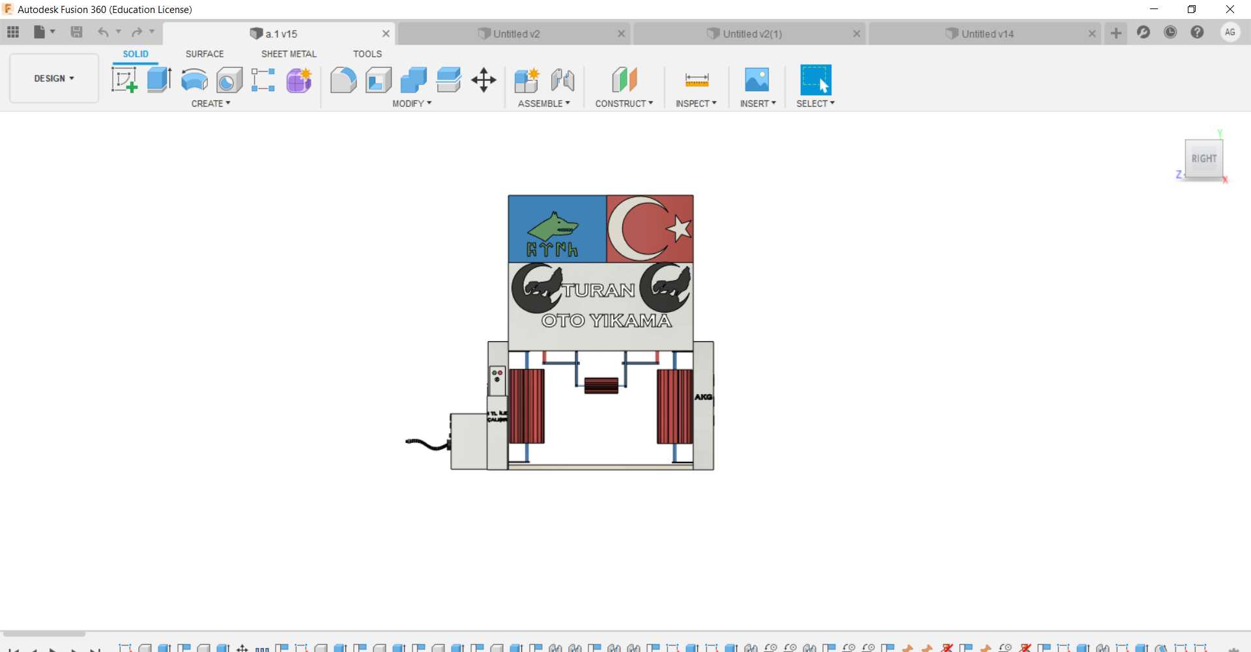Select the New Component tool
Viewport: 1251px width, 652px height.
526,80
